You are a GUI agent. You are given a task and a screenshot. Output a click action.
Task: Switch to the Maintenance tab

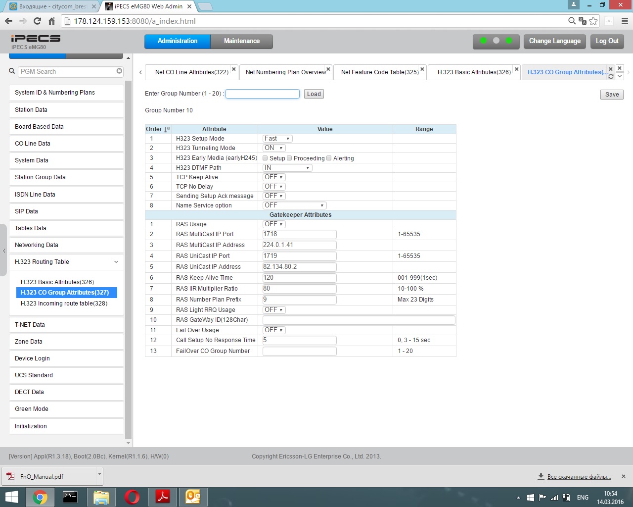[241, 41]
